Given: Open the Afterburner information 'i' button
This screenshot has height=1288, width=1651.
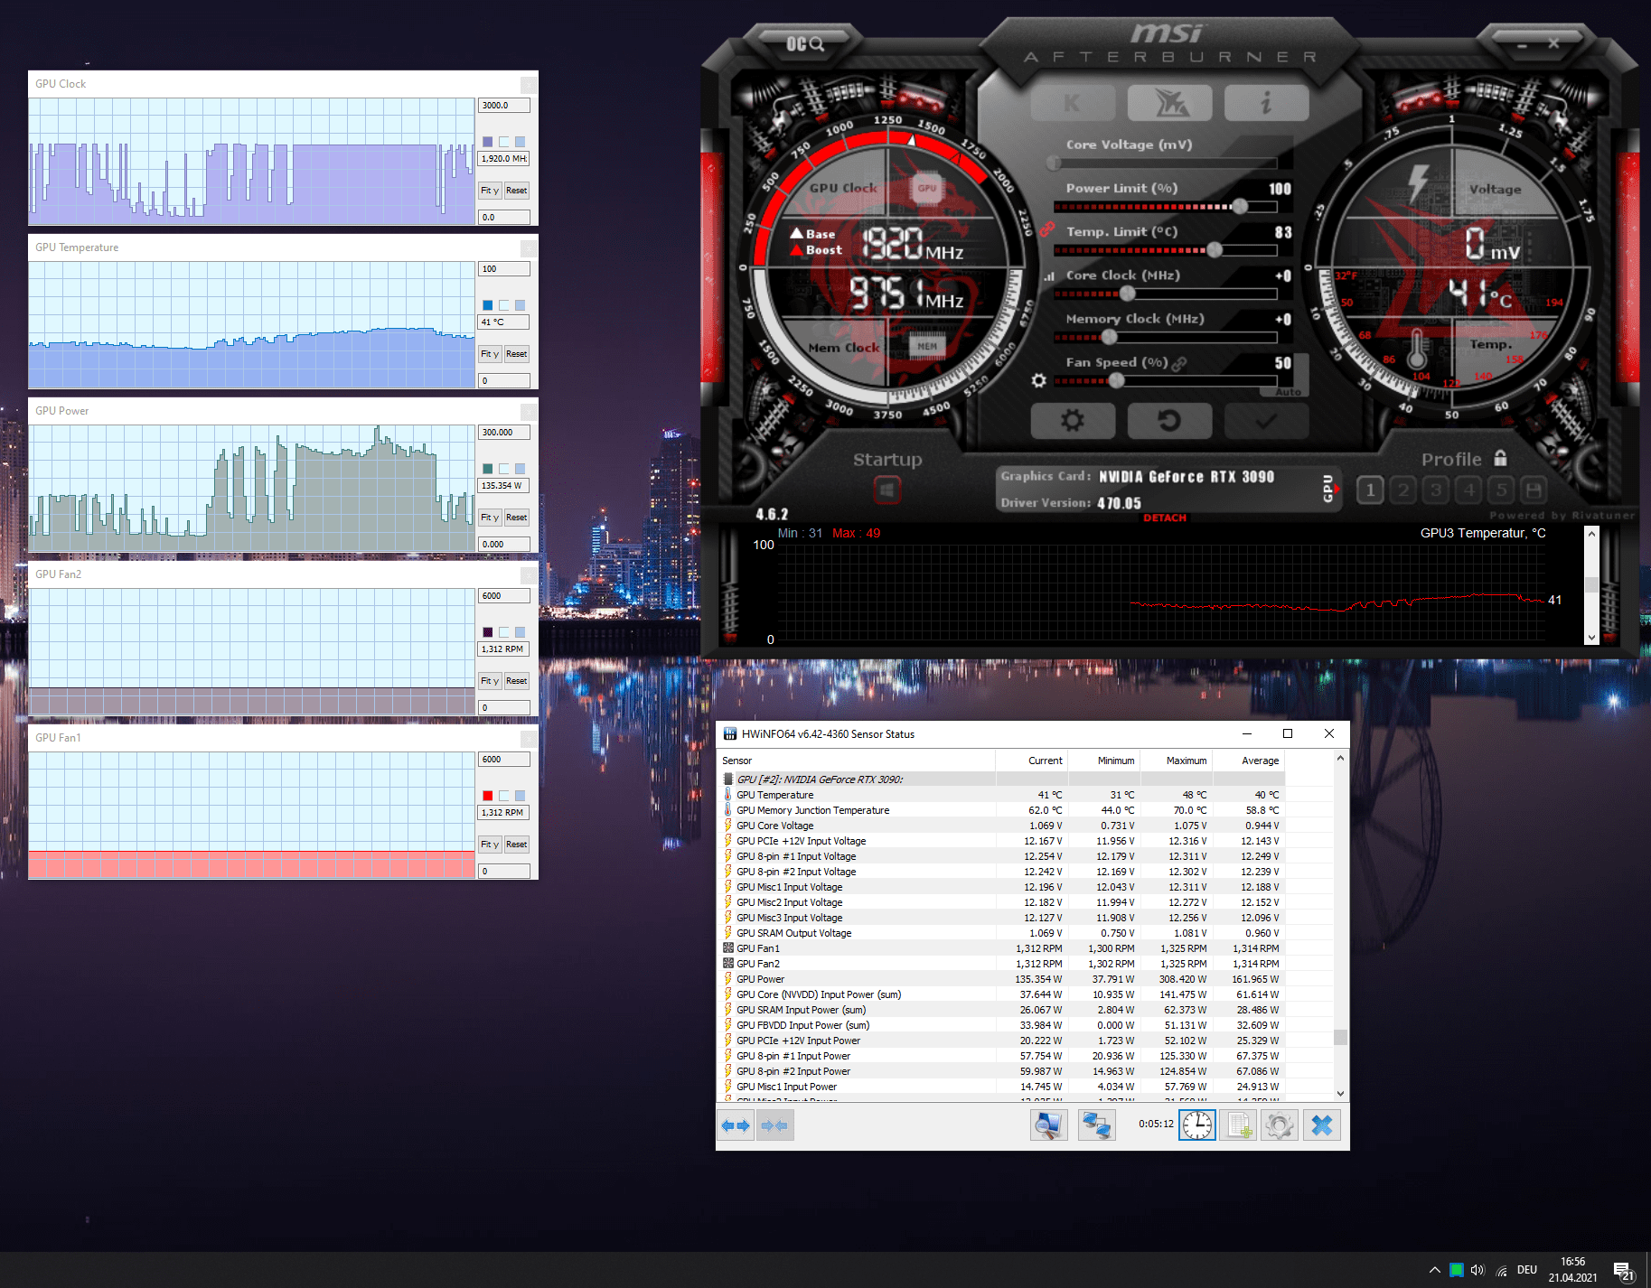Looking at the screenshot, I should tap(1266, 103).
